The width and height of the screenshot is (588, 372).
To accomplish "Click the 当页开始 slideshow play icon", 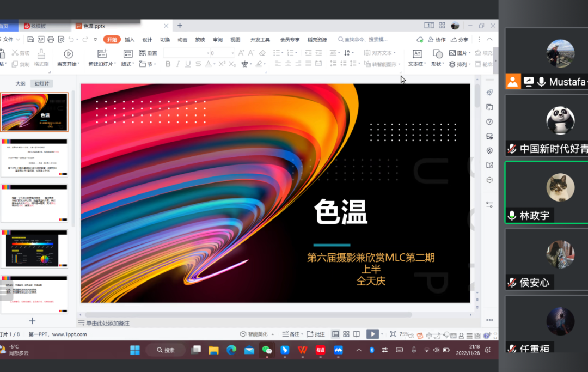I will (x=68, y=54).
